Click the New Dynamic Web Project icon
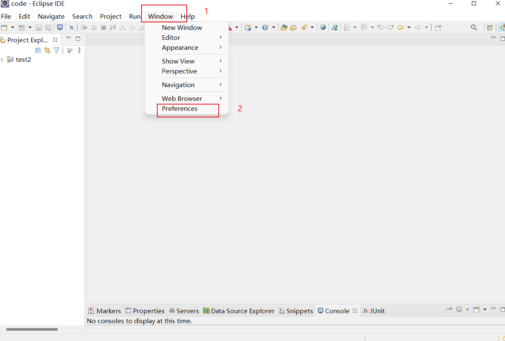505x341 pixels. [248, 27]
